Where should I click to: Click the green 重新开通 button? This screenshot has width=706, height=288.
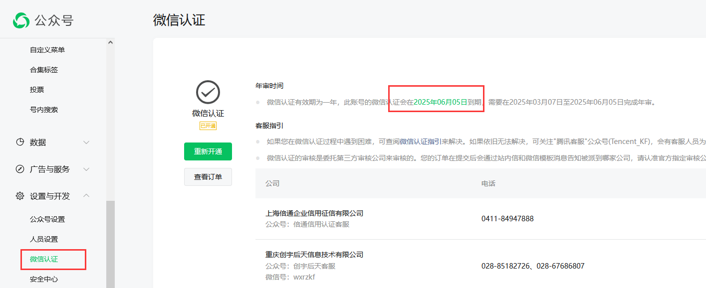(x=208, y=151)
